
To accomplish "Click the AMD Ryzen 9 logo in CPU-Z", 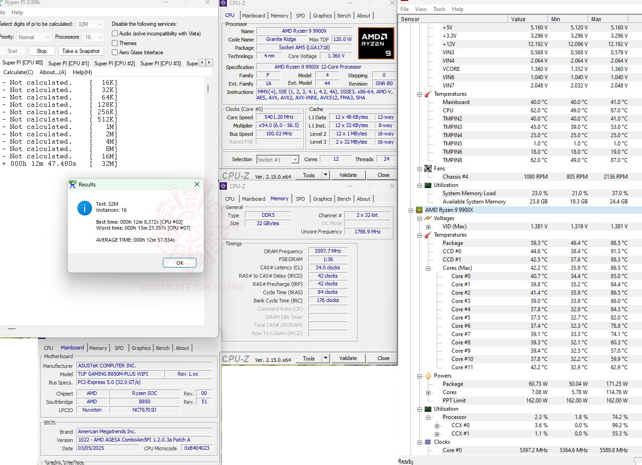I will click(x=376, y=43).
